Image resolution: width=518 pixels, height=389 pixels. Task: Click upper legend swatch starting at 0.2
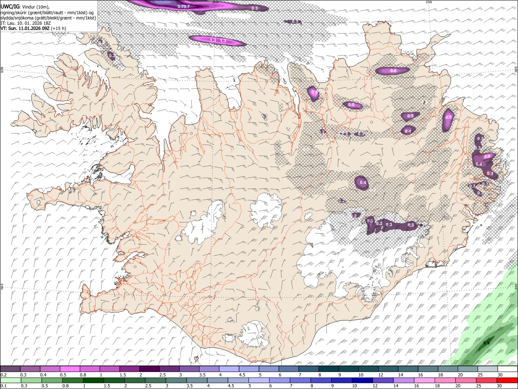pos(10,369)
